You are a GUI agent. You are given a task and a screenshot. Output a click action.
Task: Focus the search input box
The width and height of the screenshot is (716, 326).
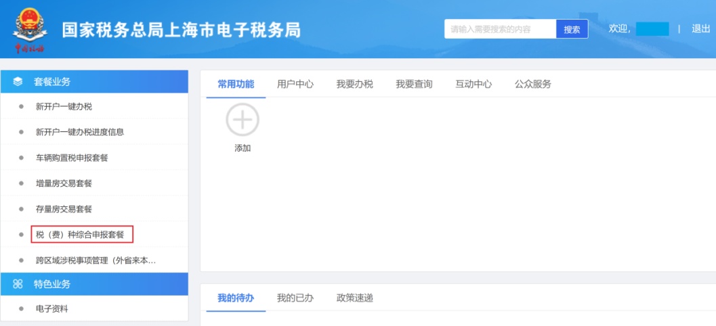pos(500,29)
